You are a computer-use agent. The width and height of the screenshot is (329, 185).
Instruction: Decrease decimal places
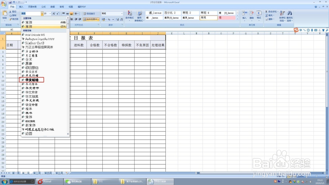121,19
